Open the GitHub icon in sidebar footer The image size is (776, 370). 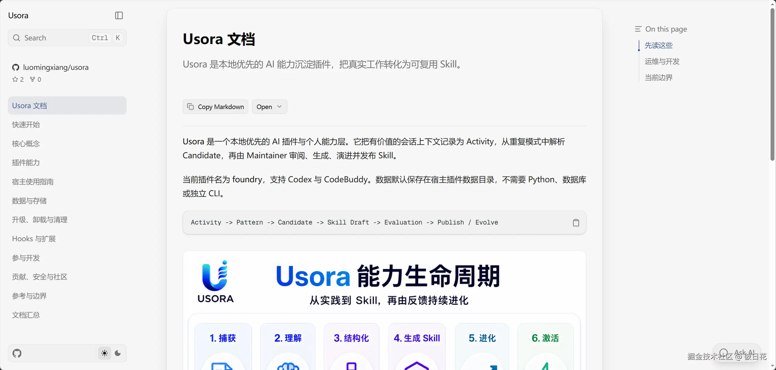point(17,353)
